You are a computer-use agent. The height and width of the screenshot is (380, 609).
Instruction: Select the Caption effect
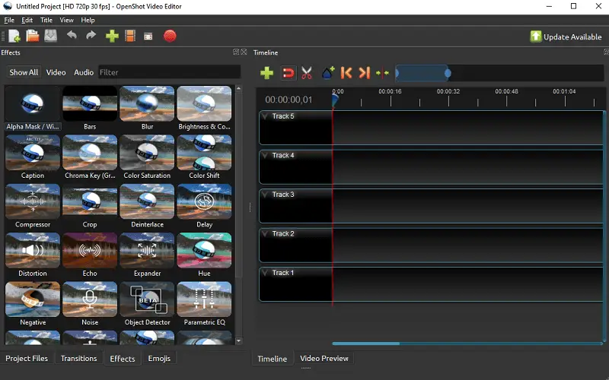click(x=33, y=157)
